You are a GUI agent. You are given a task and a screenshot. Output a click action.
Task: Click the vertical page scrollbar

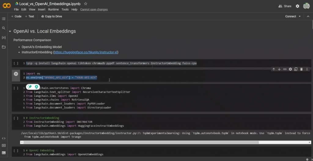pyautogui.click(x=312, y=25)
